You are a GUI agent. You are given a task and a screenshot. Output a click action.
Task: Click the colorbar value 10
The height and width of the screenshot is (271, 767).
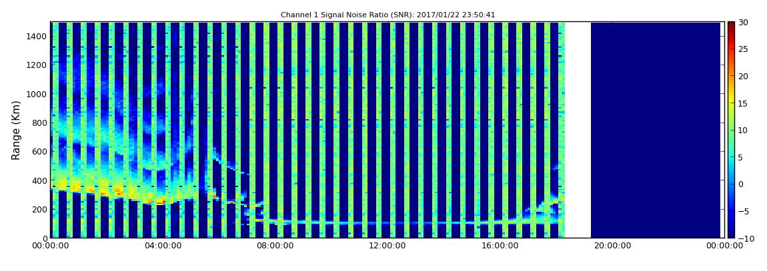[743, 130]
